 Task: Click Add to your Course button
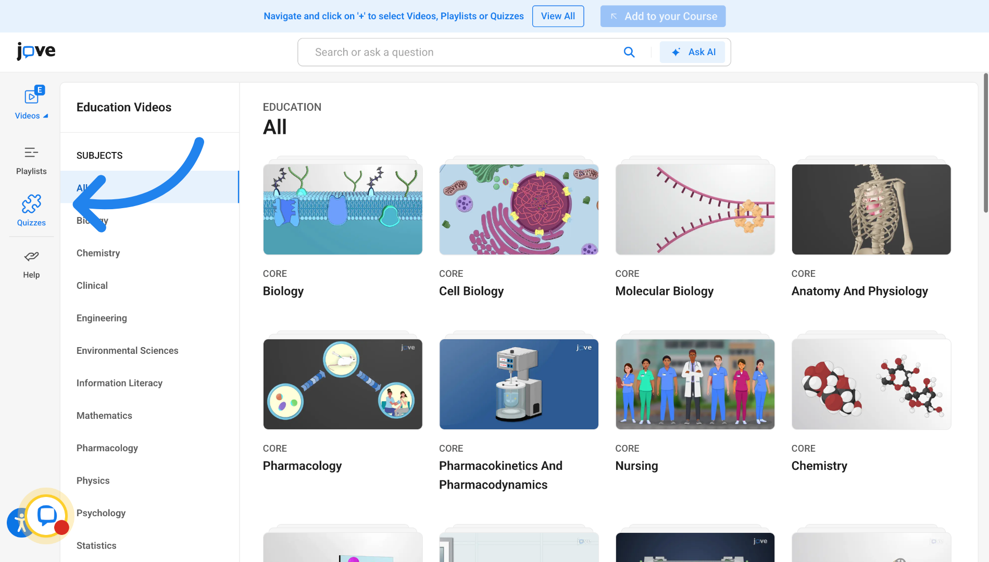pos(662,16)
